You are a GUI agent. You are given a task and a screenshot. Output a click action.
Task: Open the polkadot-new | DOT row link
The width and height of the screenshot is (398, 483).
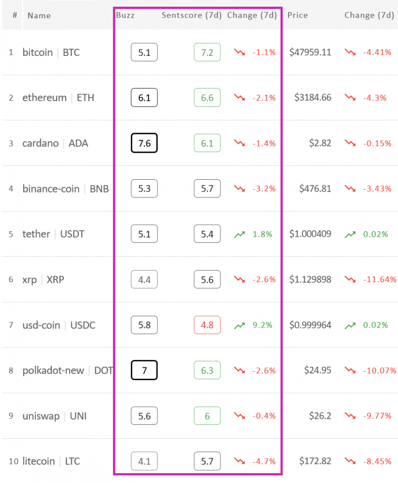pos(67,371)
